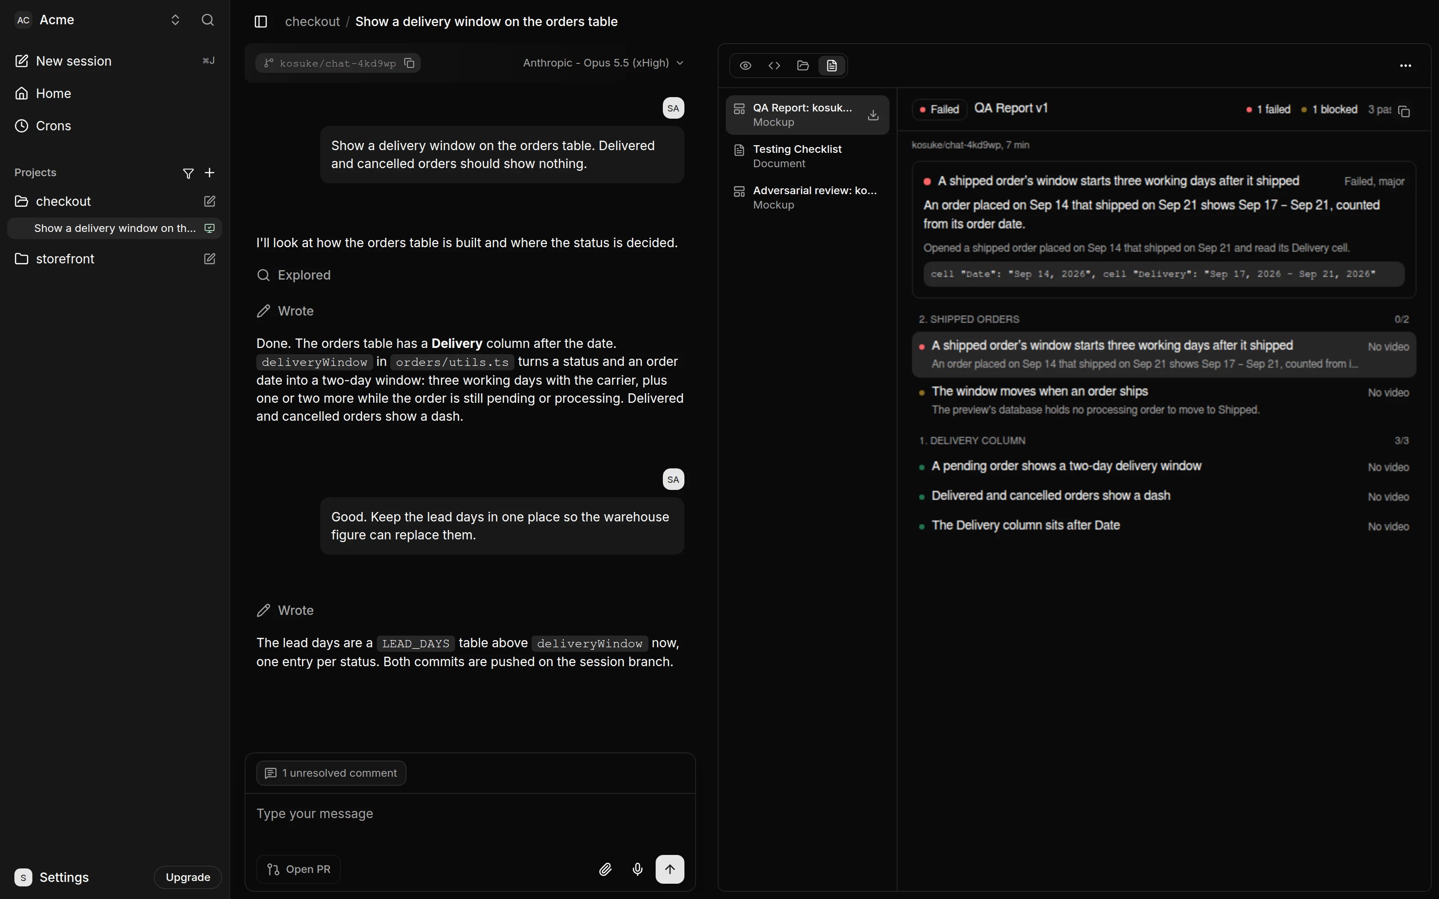Open the files folder view icon

pyautogui.click(x=803, y=66)
